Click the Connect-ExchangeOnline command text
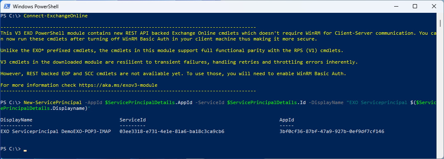The image size is (444, 159). click(56, 16)
